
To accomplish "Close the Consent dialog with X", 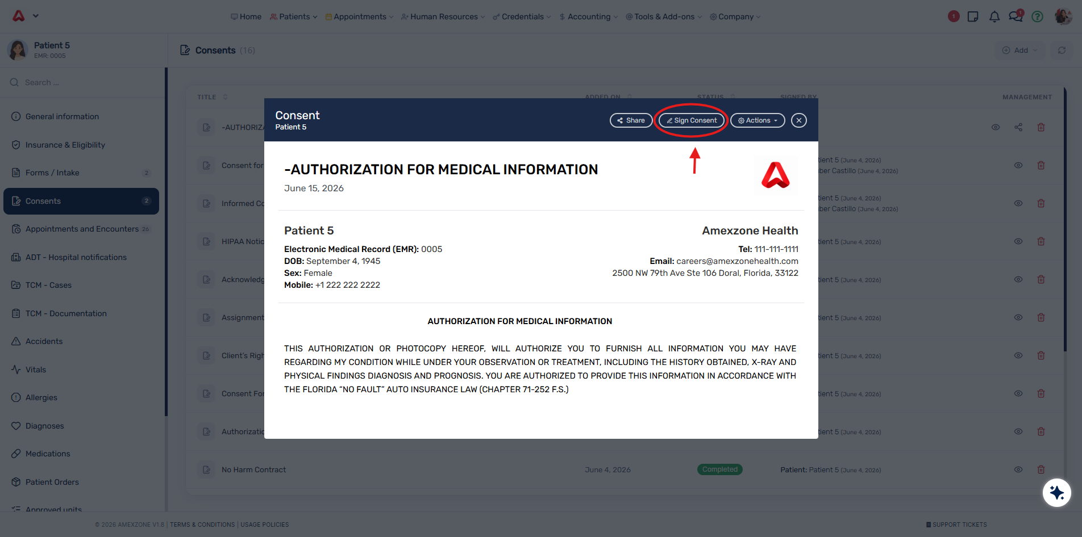I will click(799, 120).
